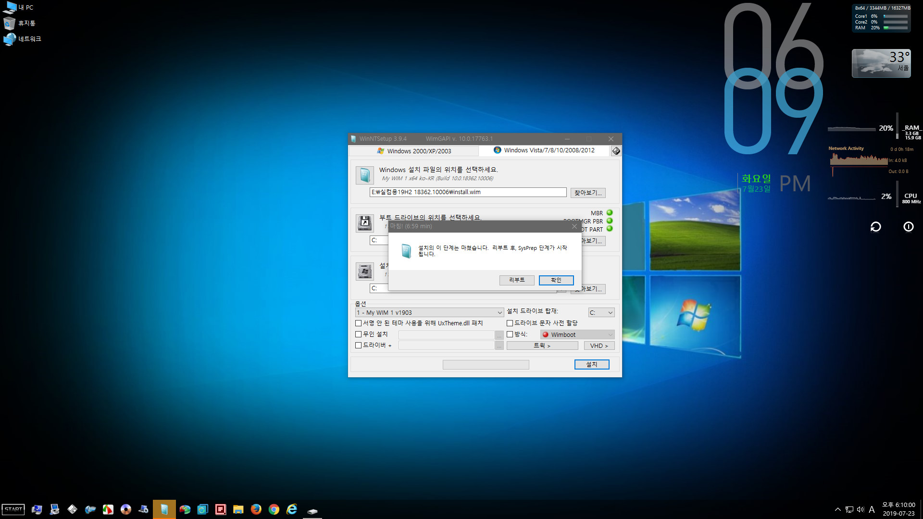Click the 설치 install button

click(x=592, y=365)
